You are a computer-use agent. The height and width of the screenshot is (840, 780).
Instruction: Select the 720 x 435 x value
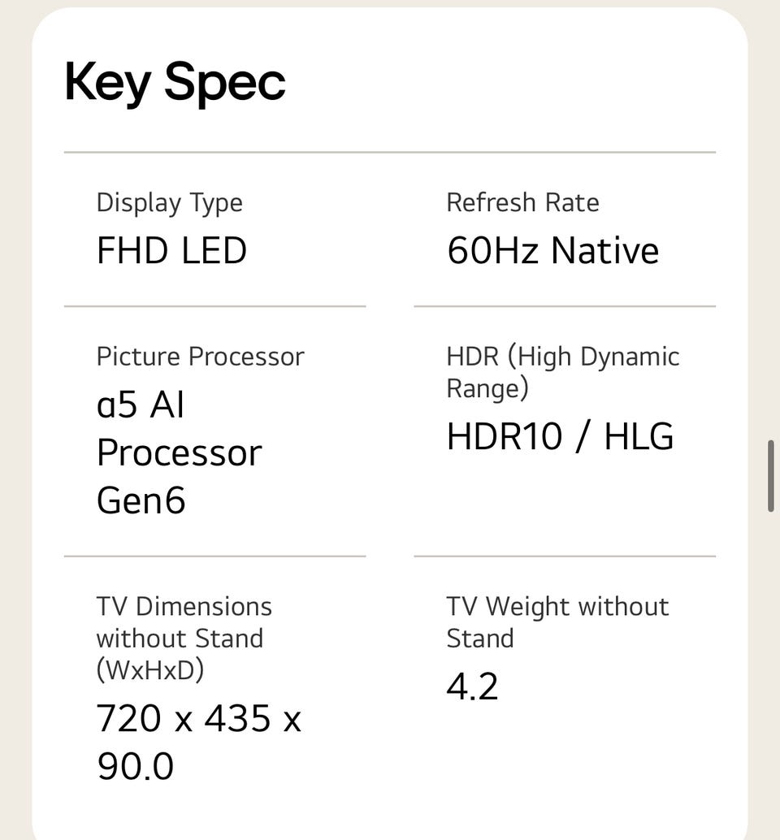[x=198, y=719]
